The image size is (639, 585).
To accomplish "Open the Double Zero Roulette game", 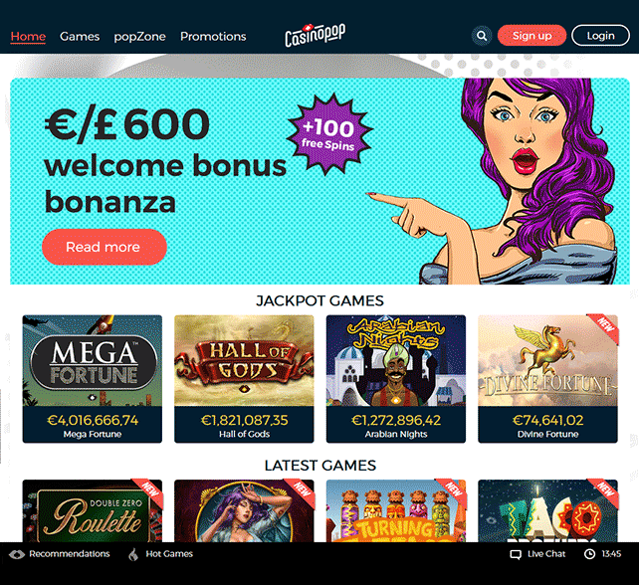I will click(x=93, y=510).
